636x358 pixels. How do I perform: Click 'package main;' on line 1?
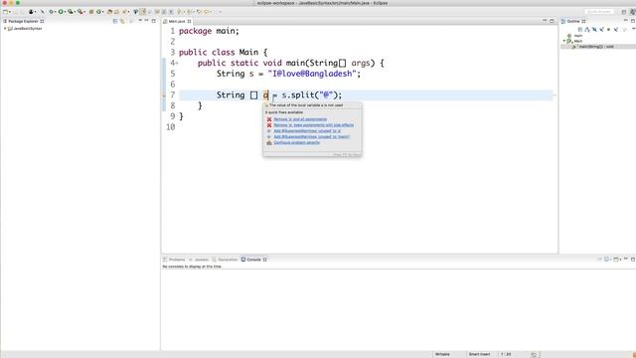[x=209, y=31]
